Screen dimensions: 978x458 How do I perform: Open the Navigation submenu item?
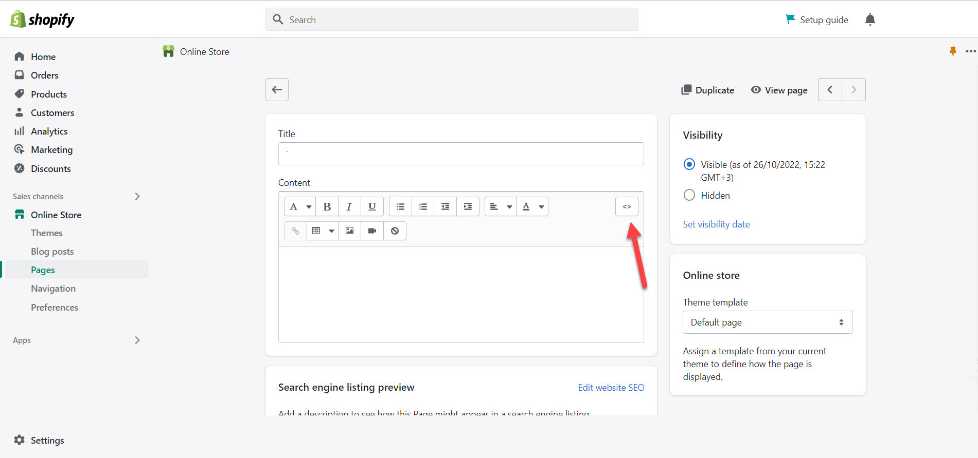tap(53, 288)
